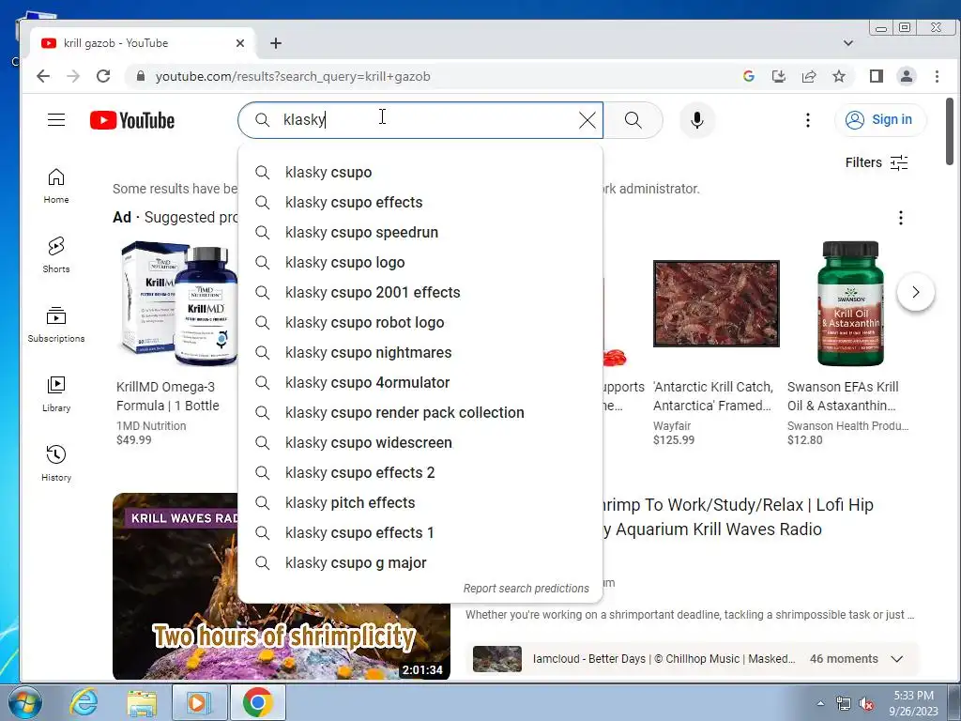Viewport: 961px width, 721px height.
Task: Start voice search with the microphone
Action: pos(697,120)
